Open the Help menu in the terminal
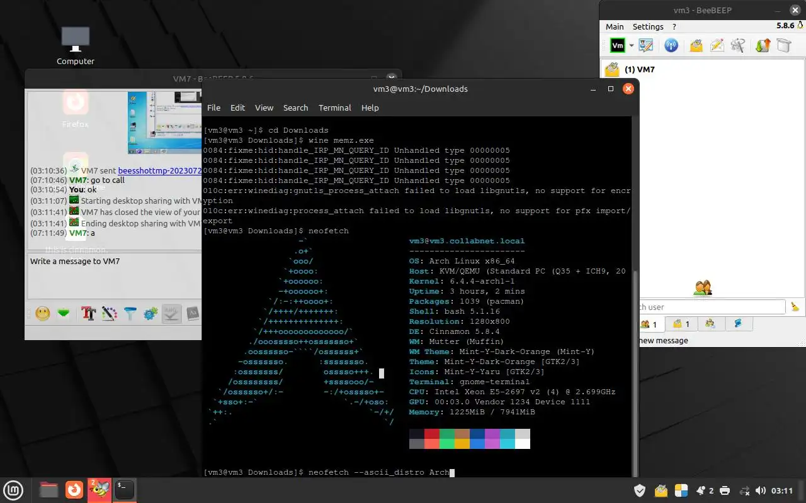This screenshot has height=503, width=806. click(370, 108)
